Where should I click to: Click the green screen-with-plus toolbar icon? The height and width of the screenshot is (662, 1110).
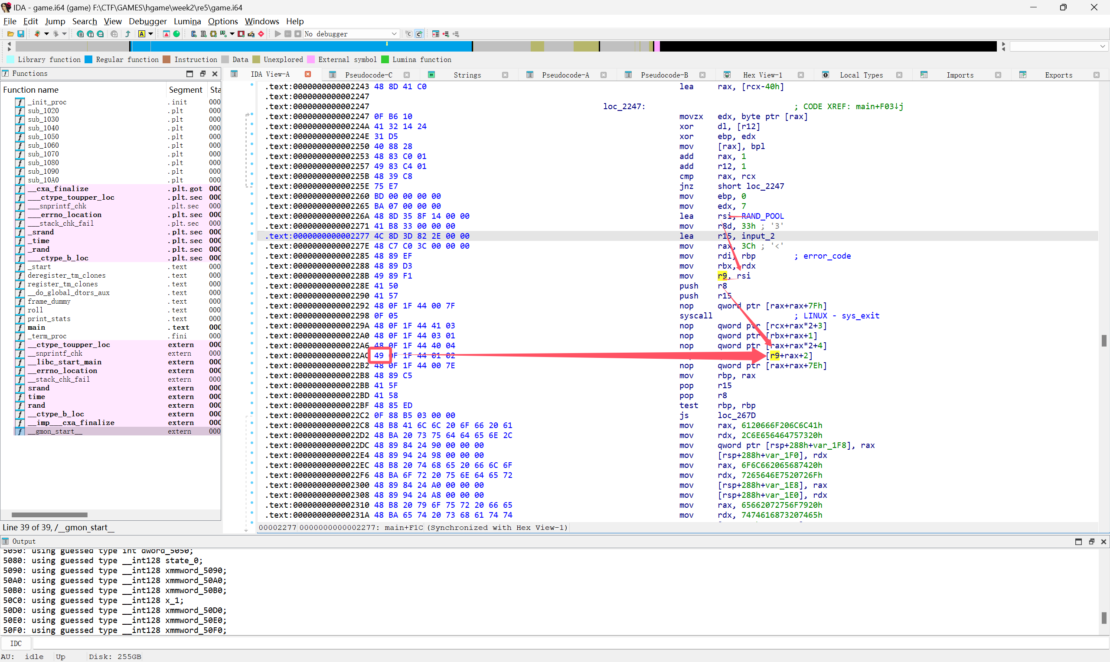pos(223,34)
